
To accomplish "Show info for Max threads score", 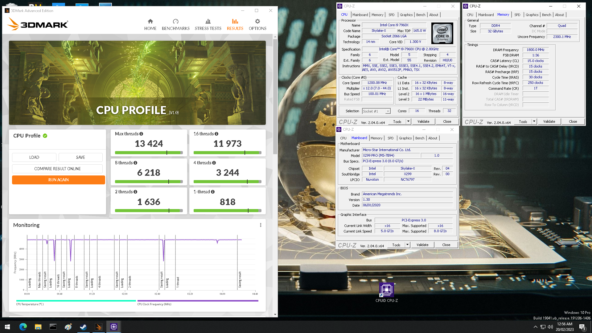I will pyautogui.click(x=141, y=134).
